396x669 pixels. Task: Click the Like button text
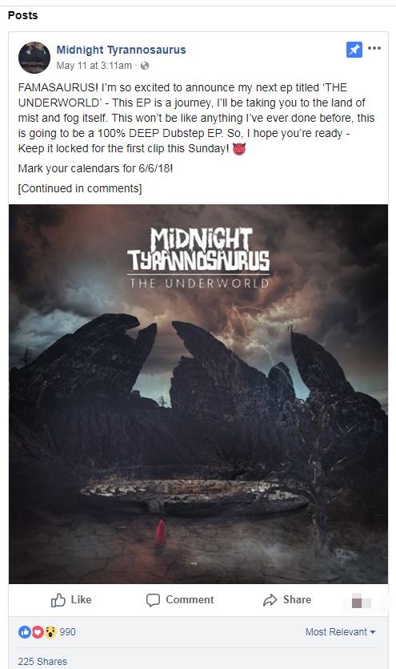(81, 600)
